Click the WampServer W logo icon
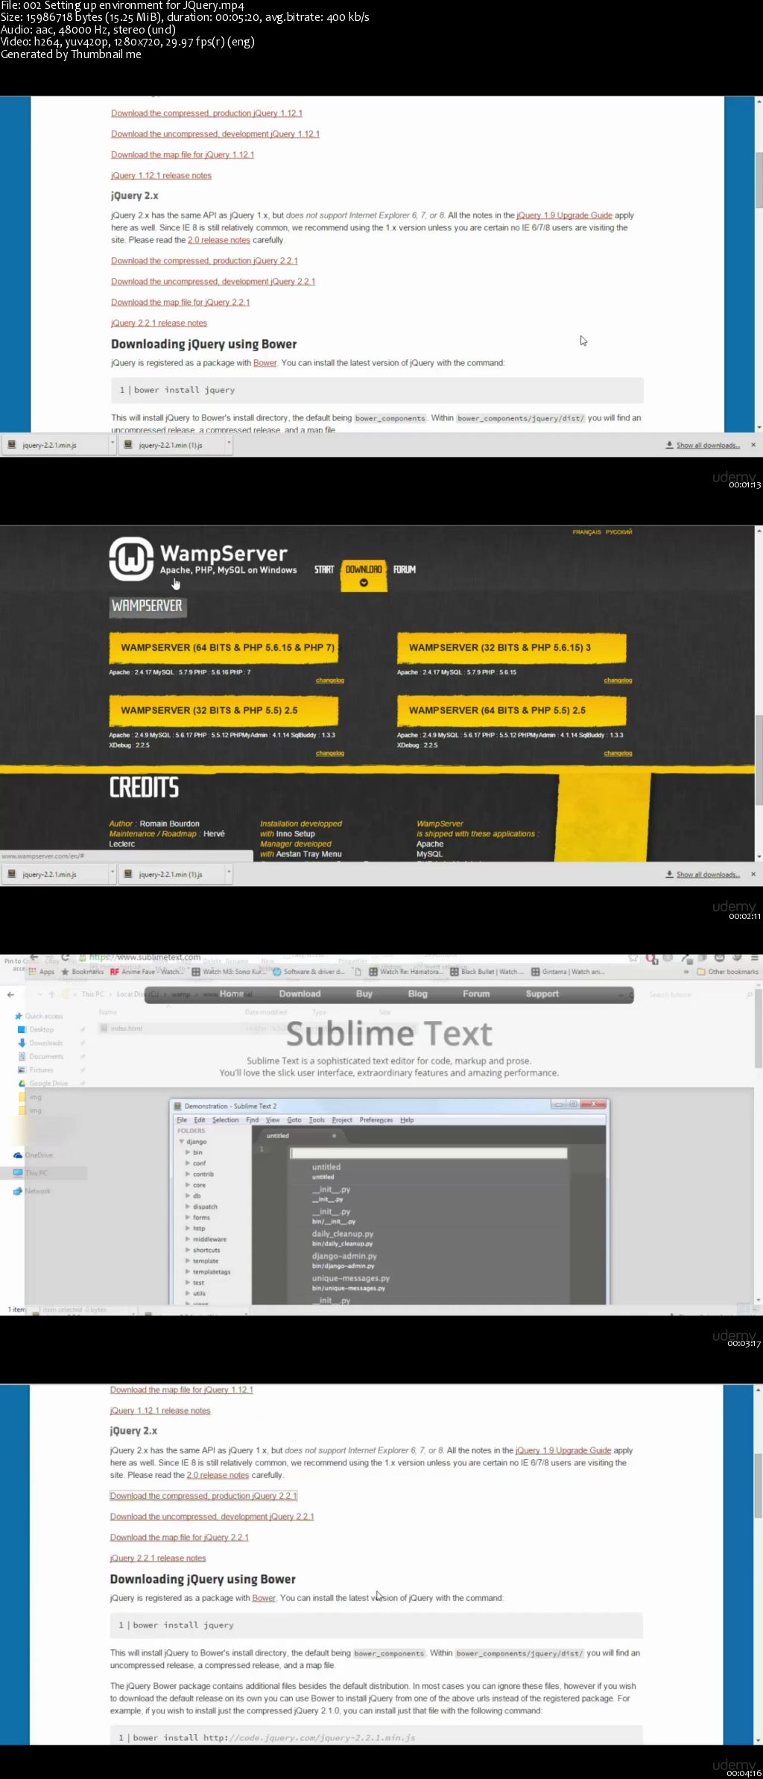Image resolution: width=763 pixels, height=1779 pixels. pyautogui.click(x=131, y=558)
